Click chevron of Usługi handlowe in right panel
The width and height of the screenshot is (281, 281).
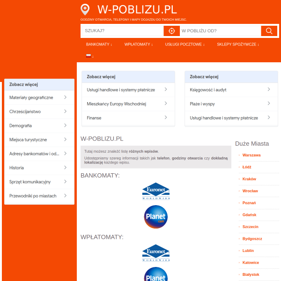[269, 118]
